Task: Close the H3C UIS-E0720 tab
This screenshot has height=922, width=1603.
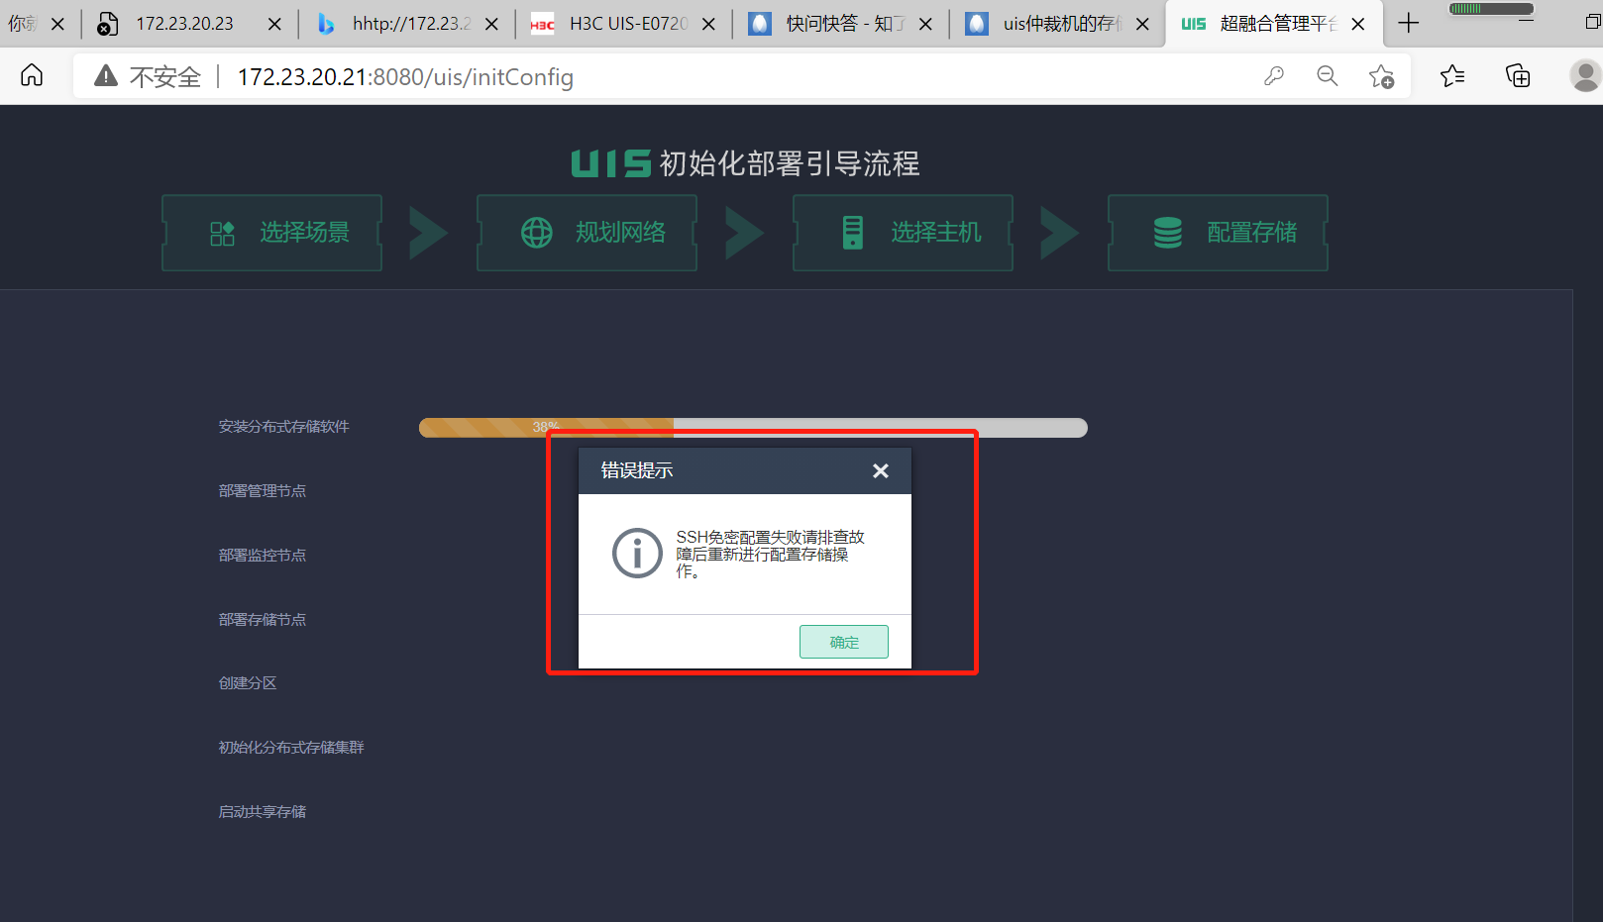Action: pos(708,24)
